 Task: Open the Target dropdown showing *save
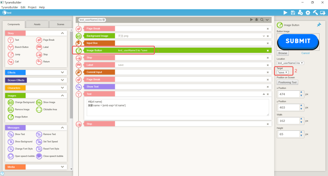(282, 72)
